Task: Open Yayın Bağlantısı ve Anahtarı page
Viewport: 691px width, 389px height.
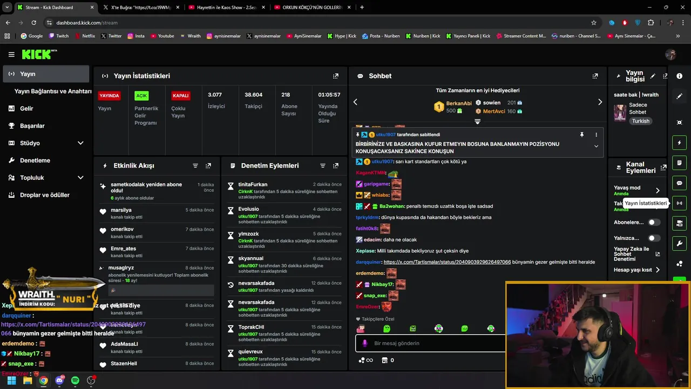Action: pyautogui.click(x=53, y=91)
